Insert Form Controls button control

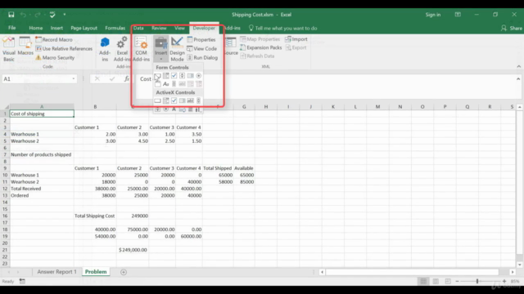[157, 76]
